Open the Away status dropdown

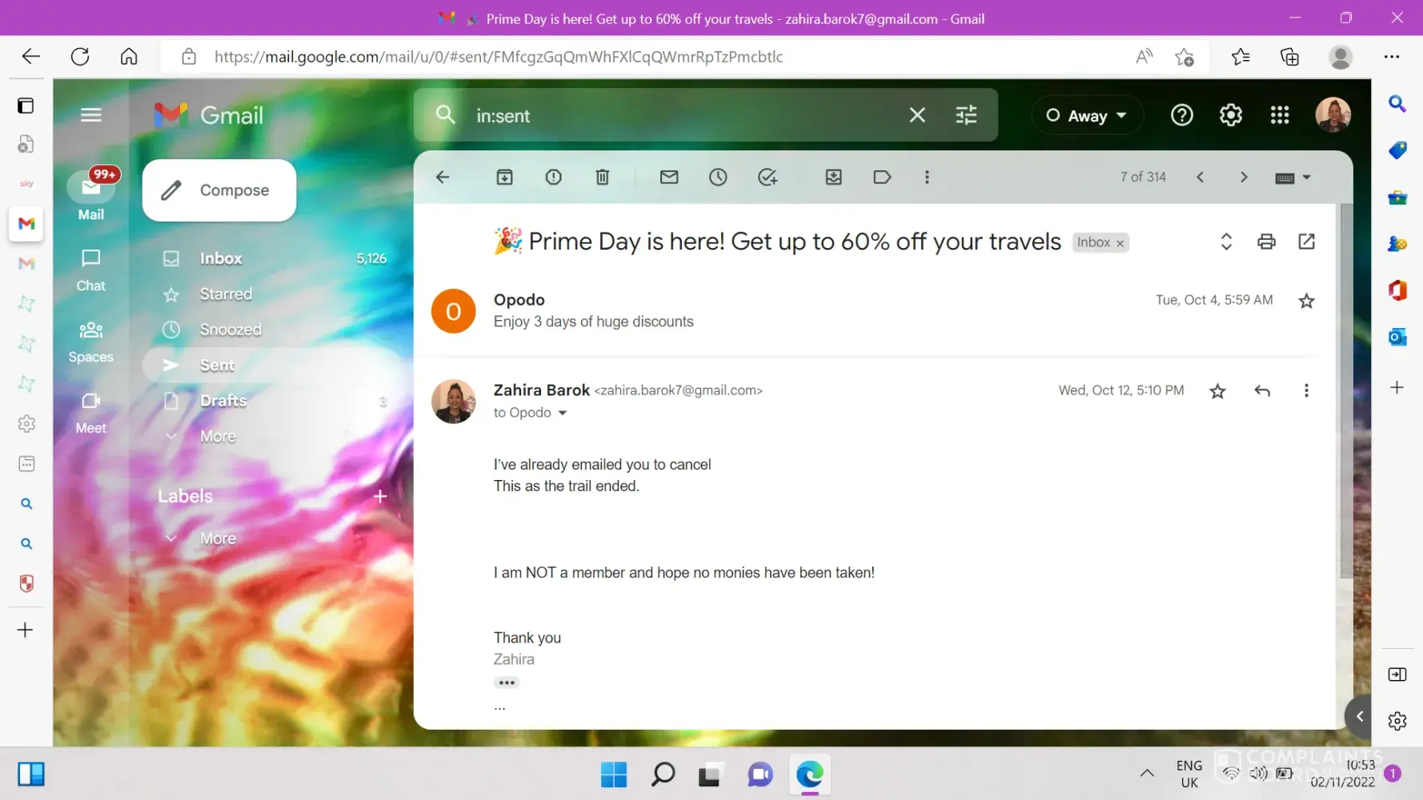click(x=1086, y=115)
